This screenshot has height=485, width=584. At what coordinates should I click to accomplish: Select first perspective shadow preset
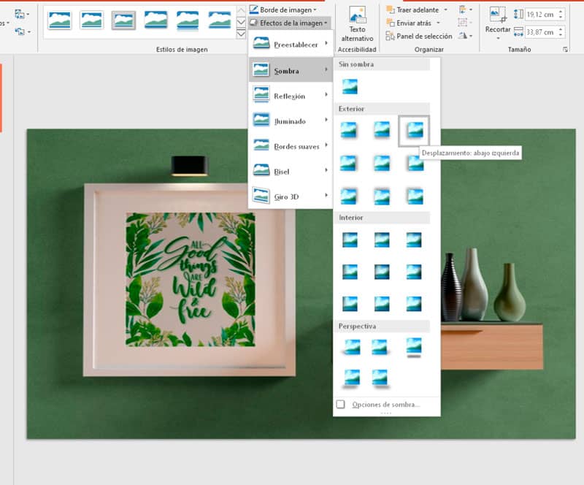point(351,347)
